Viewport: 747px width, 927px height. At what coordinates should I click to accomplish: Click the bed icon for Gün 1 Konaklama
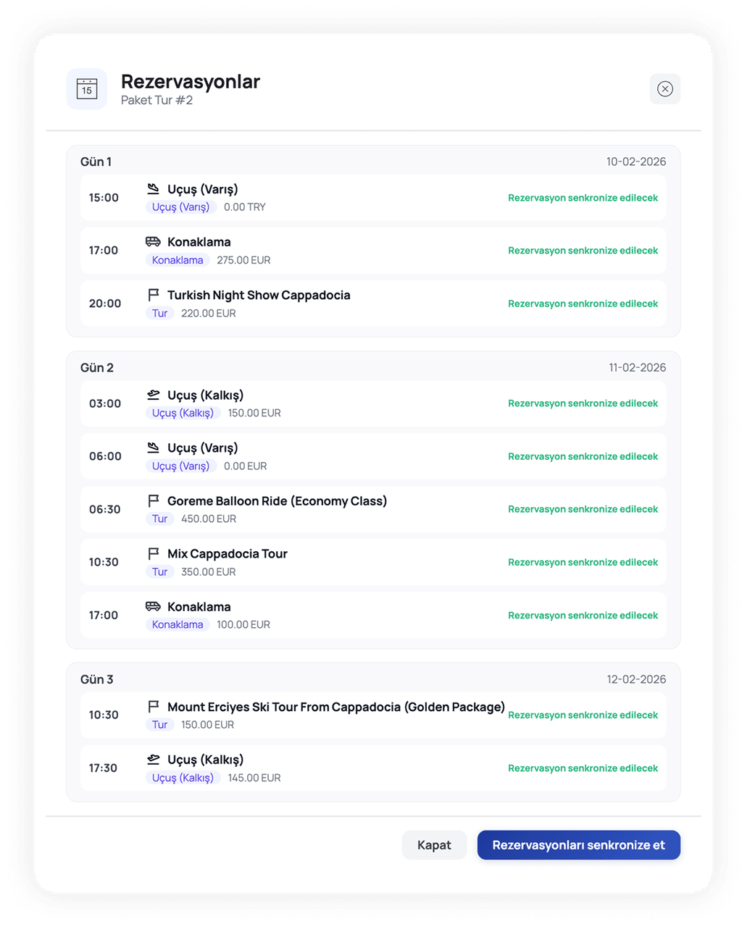coord(153,242)
